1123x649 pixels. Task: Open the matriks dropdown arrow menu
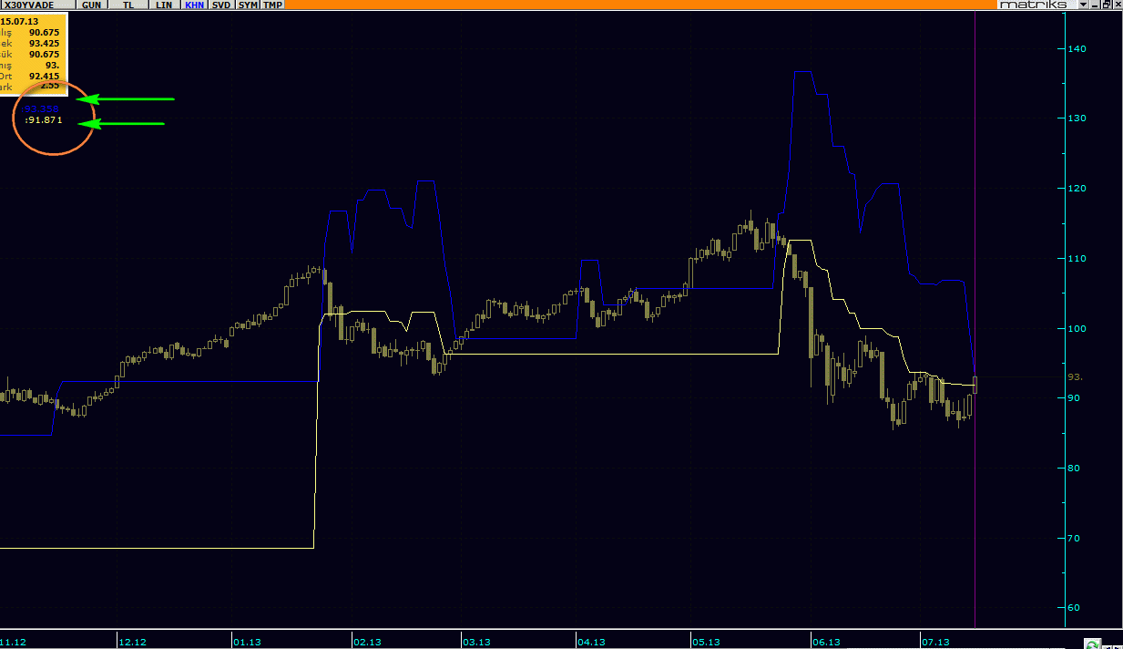pyautogui.click(x=1084, y=5)
